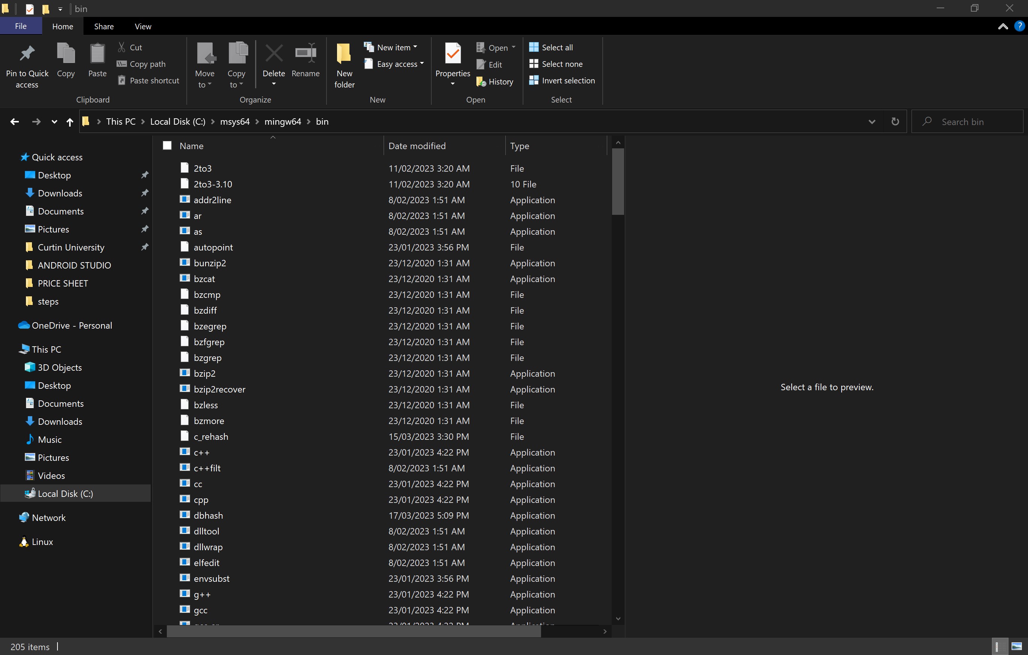Go up one folder level
The height and width of the screenshot is (655, 1028).
pos(70,122)
